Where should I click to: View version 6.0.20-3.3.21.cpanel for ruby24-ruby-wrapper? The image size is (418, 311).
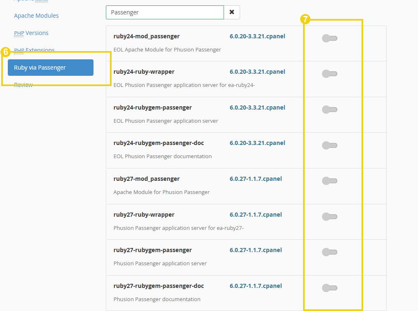[257, 72]
